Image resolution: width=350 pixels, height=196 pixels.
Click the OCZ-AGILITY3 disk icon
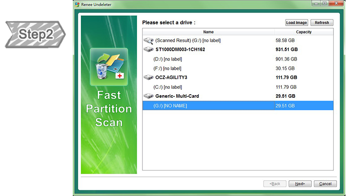point(148,78)
